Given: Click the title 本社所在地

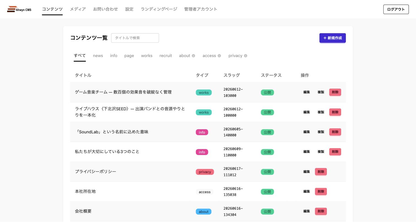Looking at the screenshot, I should (85, 192).
